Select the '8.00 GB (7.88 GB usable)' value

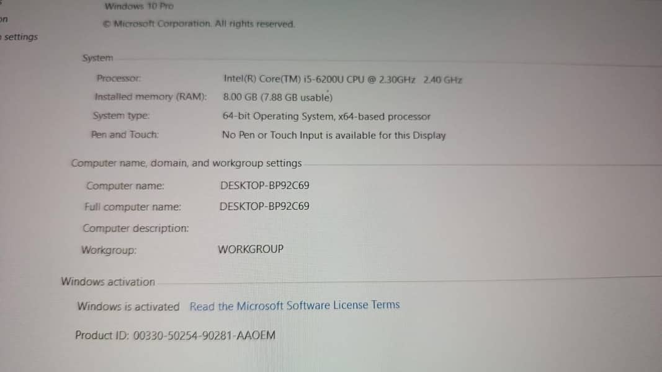277,97
